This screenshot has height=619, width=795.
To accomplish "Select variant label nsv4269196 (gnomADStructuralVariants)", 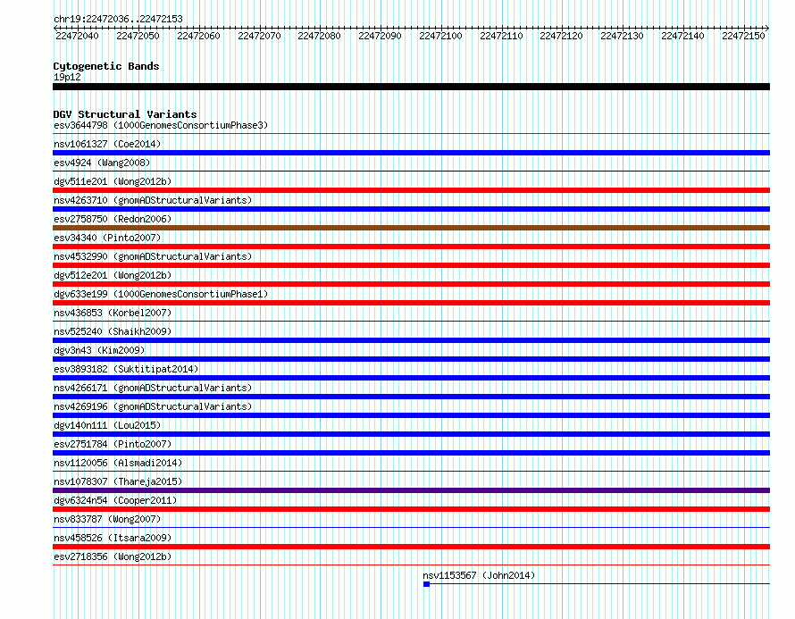I will click(x=153, y=406).
